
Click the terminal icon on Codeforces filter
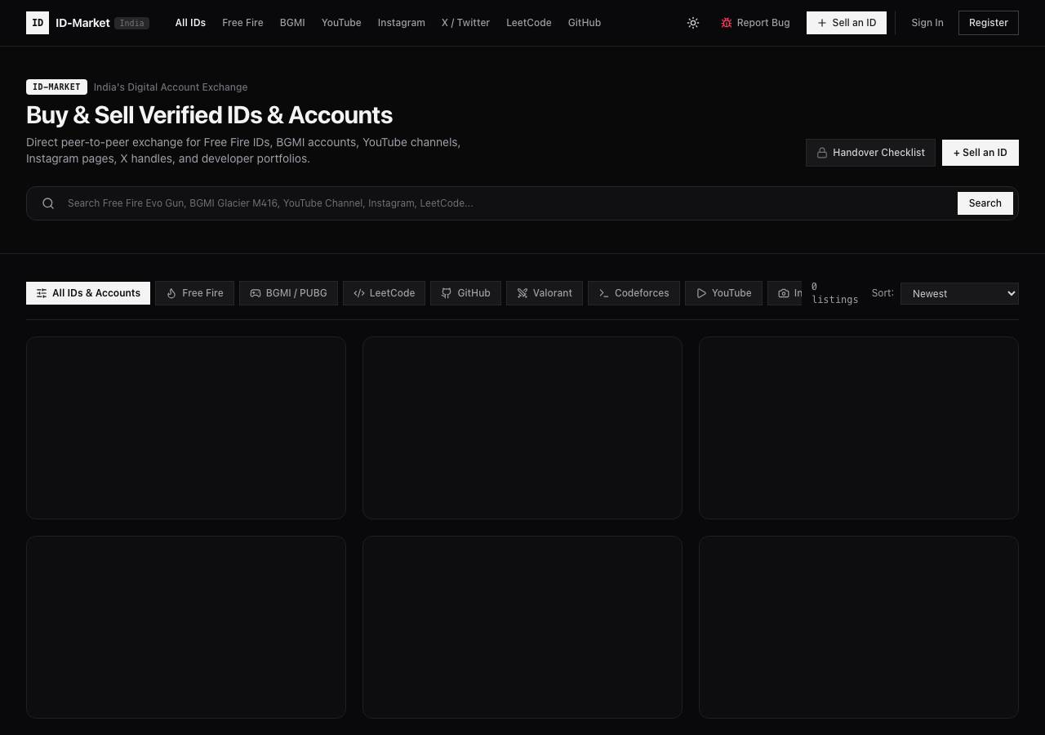pos(604,293)
